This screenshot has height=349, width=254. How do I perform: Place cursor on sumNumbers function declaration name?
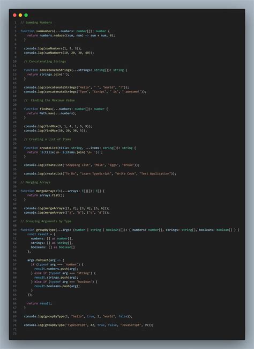[44, 31]
